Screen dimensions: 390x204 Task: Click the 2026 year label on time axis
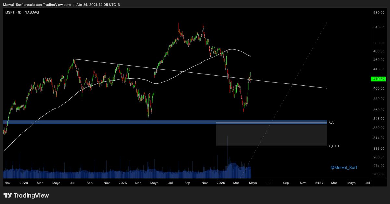point(221,183)
